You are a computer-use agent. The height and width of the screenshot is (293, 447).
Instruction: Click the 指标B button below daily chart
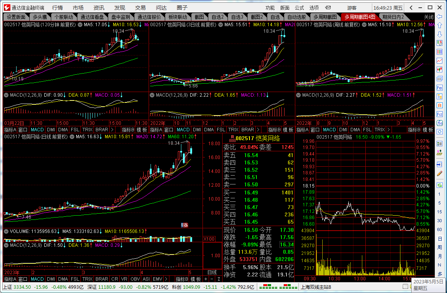[182, 279]
